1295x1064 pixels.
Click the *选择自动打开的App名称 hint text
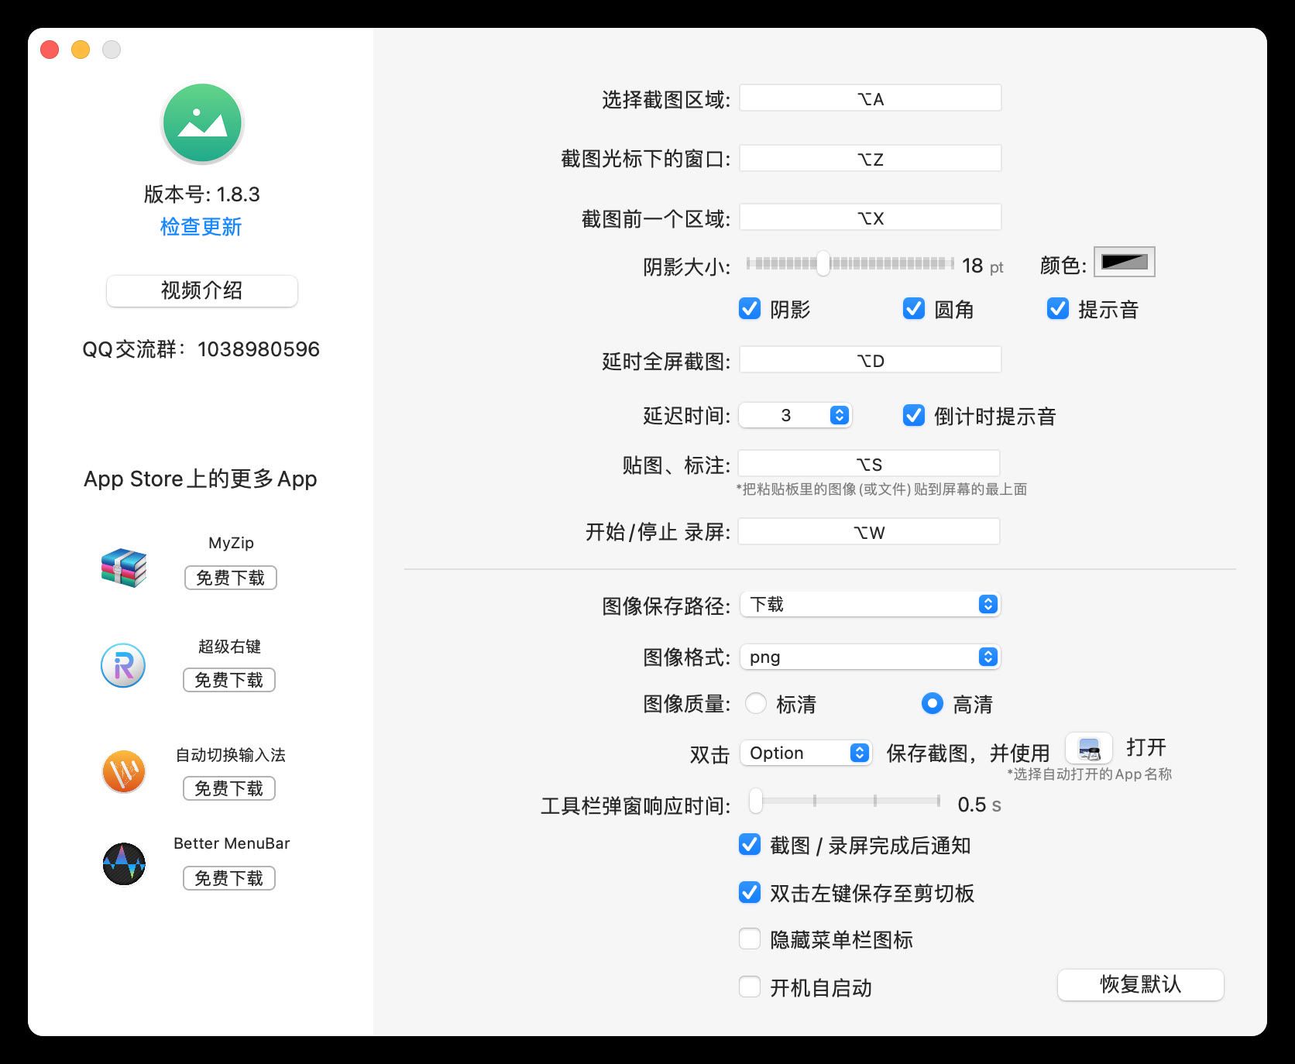tap(1089, 774)
